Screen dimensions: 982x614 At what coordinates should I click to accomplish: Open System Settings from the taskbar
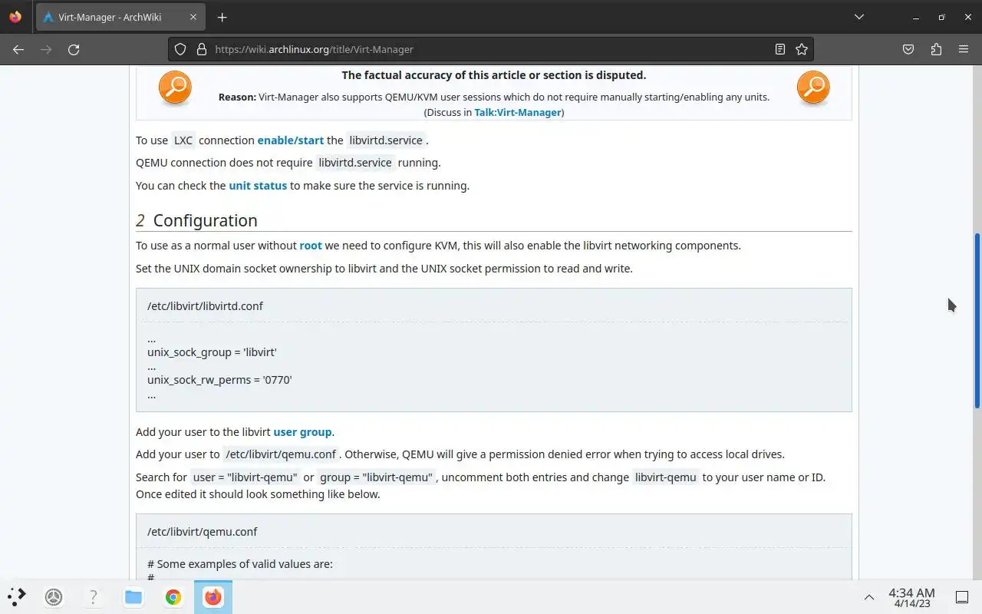(x=54, y=596)
